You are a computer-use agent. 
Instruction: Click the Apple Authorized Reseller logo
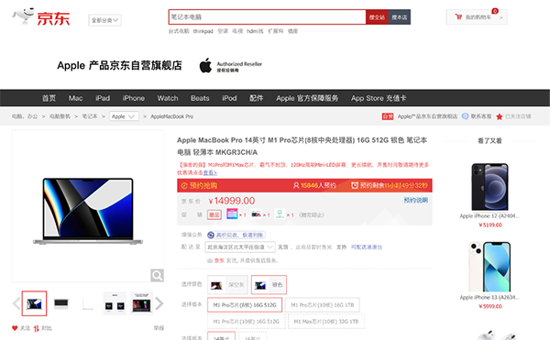coord(230,66)
